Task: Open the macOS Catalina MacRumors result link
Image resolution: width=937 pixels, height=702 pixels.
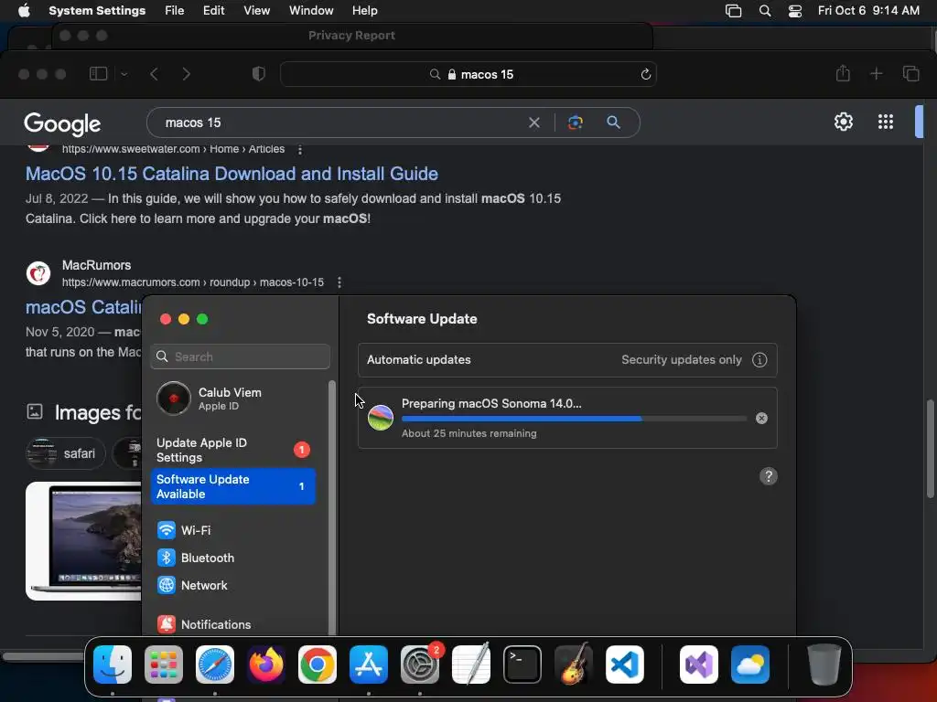Action: (83, 307)
